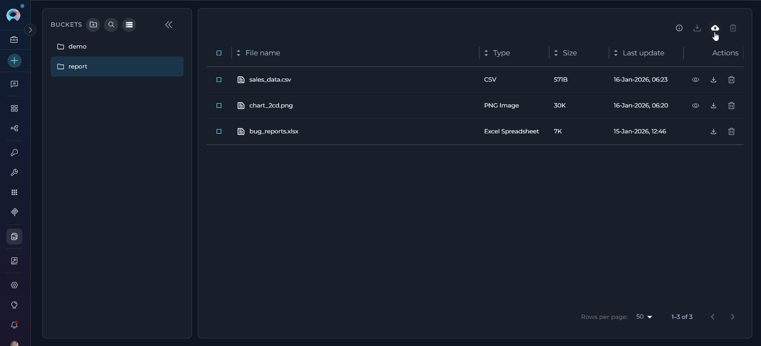Sort files by Last update
This screenshot has height=346, width=761.
643,53
